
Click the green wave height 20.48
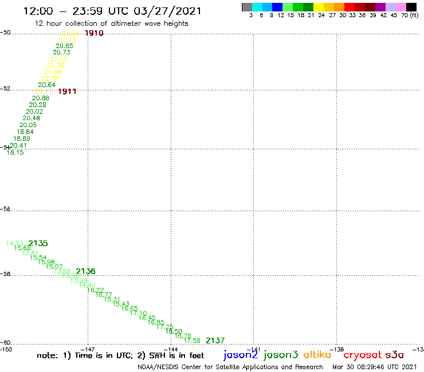(x=32, y=118)
